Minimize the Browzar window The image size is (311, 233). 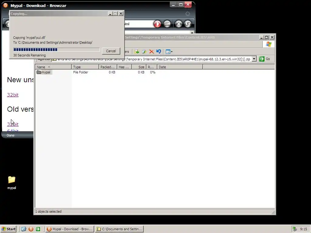coord(173,5)
